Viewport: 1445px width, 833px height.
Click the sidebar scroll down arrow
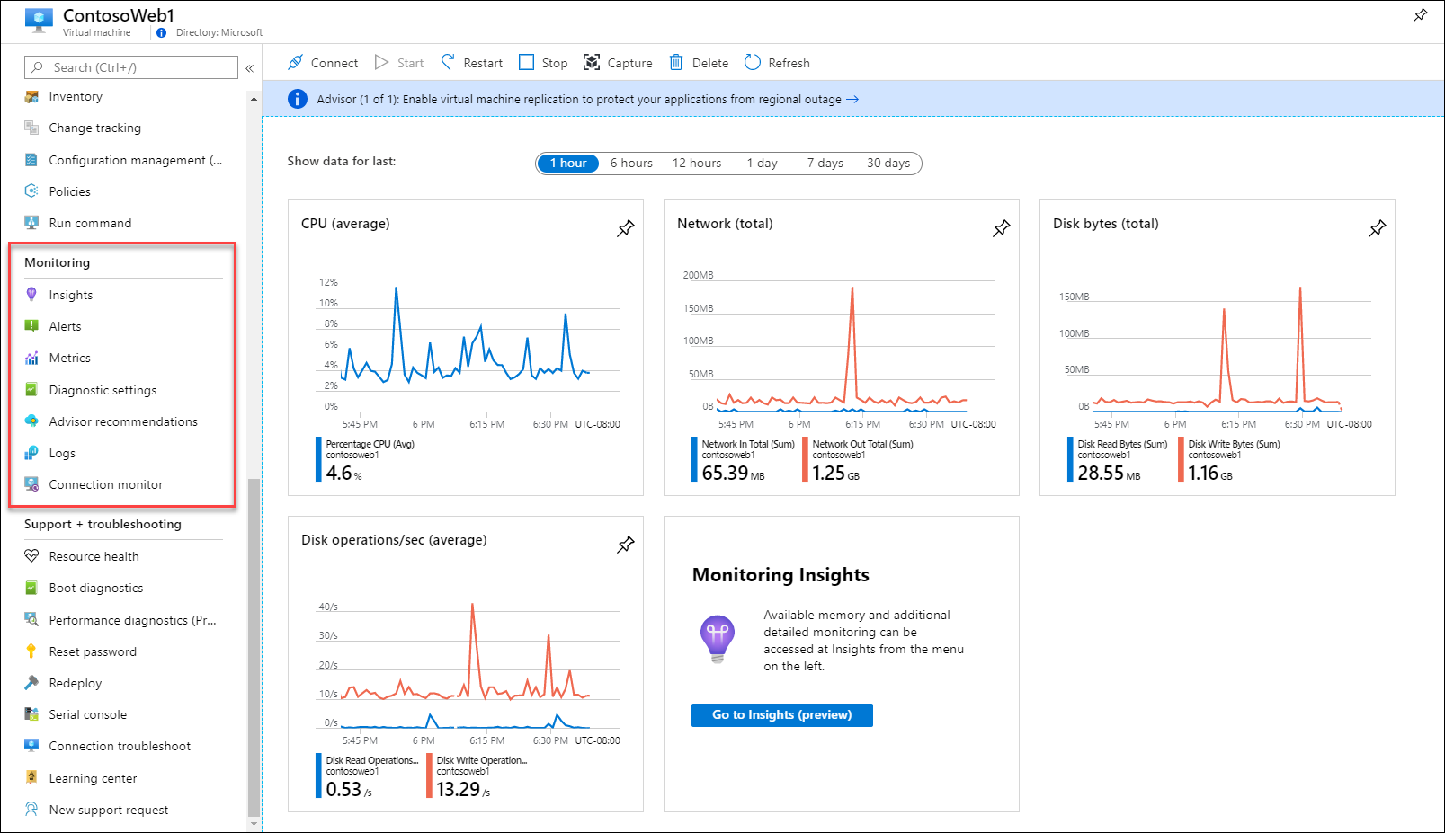point(254,822)
